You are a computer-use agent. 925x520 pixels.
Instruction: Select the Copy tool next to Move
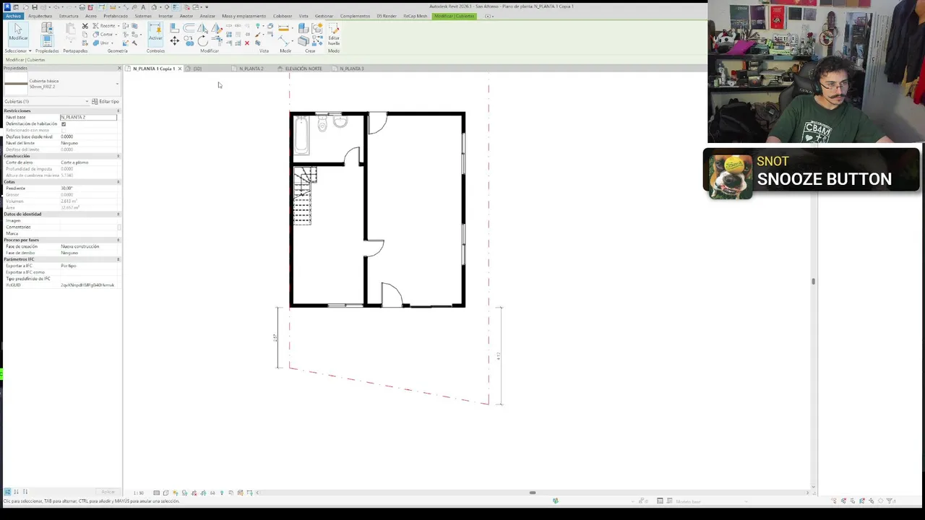pos(189,41)
